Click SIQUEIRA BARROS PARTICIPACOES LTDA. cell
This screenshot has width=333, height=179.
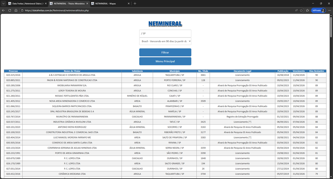pyautogui.click(x=72, y=106)
